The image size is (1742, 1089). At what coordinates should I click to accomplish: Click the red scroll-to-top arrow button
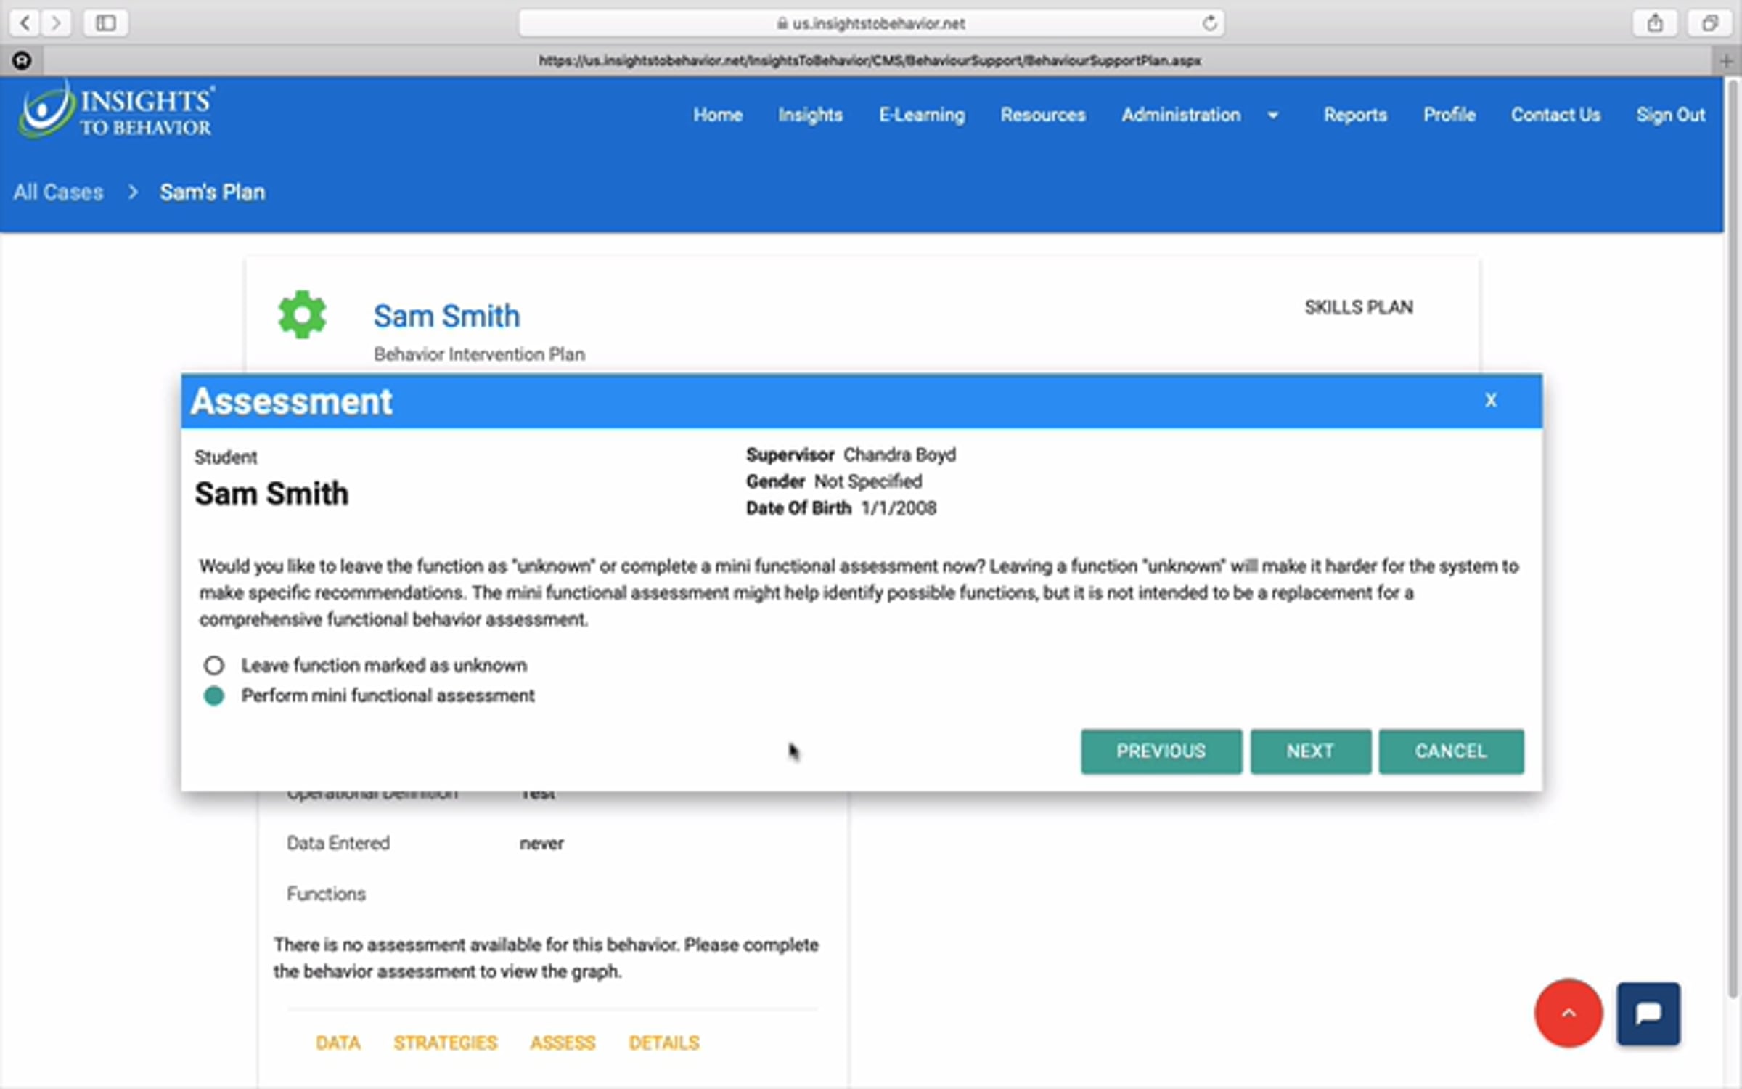[1568, 1013]
